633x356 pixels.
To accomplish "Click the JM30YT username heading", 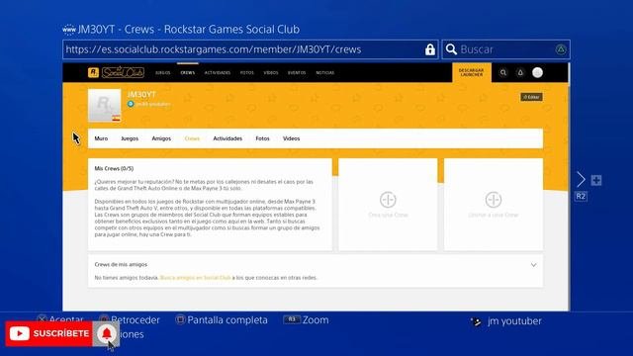I will coord(141,95).
